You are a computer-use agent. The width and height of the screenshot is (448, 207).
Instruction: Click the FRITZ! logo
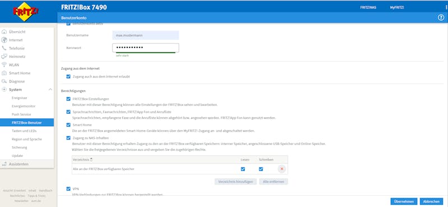point(26,12)
